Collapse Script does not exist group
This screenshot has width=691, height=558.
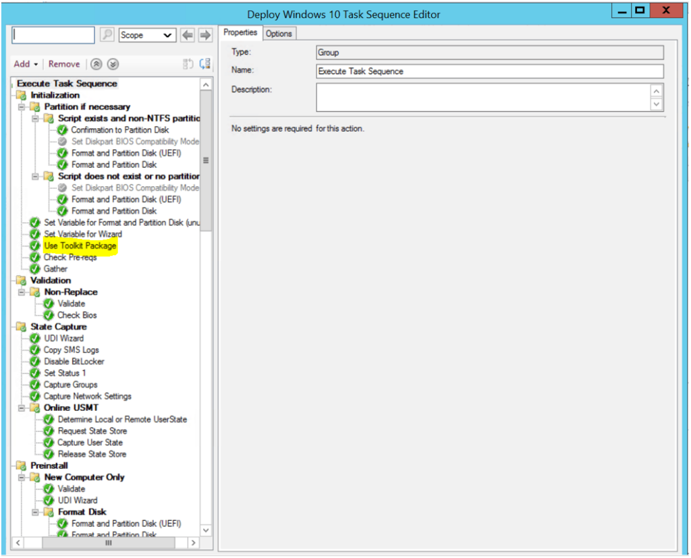tap(35, 176)
